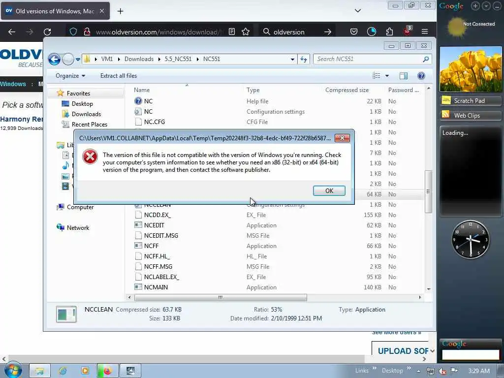Close the error dialog with the red X

pyautogui.click(x=342, y=138)
